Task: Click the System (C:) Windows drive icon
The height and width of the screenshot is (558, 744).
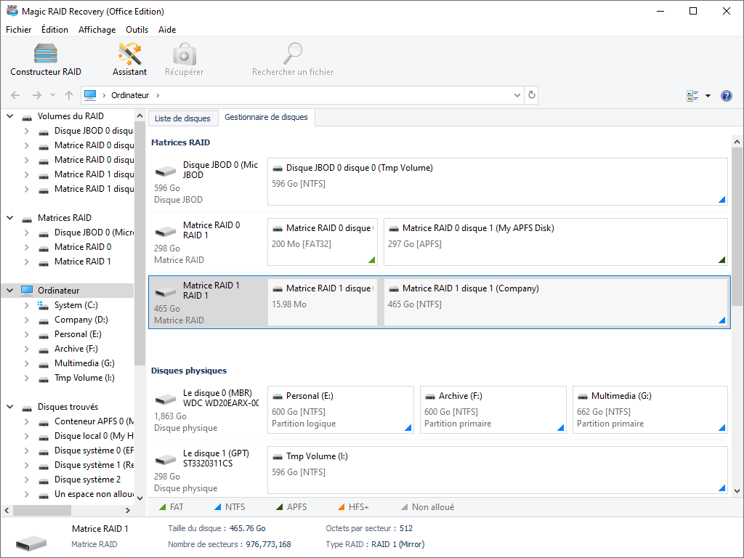Action: pyautogui.click(x=43, y=305)
